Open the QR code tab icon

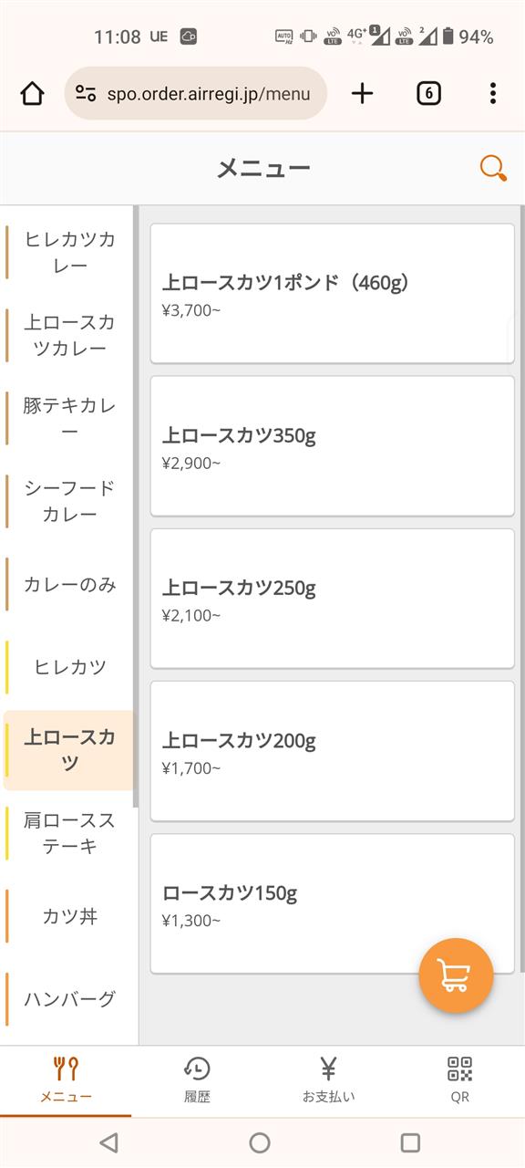point(459,1080)
